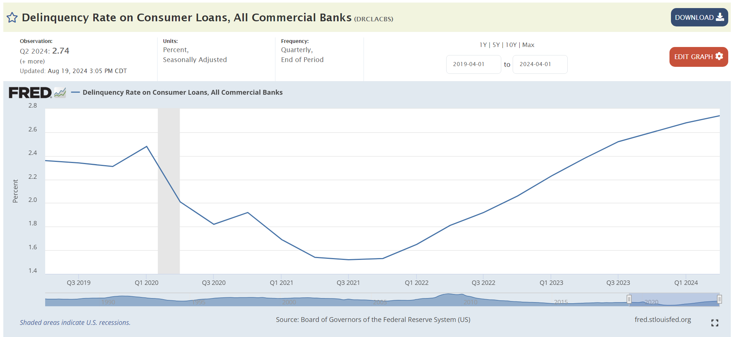Image resolution: width=733 pixels, height=337 pixels.
Task: Click the DRCLACBS series ID
Action: pos(373,19)
